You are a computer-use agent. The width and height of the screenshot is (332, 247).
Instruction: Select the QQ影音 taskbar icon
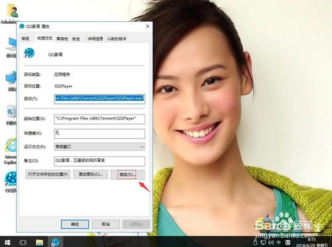(x=55, y=242)
